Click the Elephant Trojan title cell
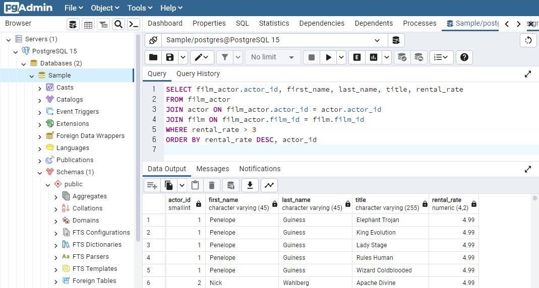The width and height of the screenshot is (539, 288). point(390,220)
